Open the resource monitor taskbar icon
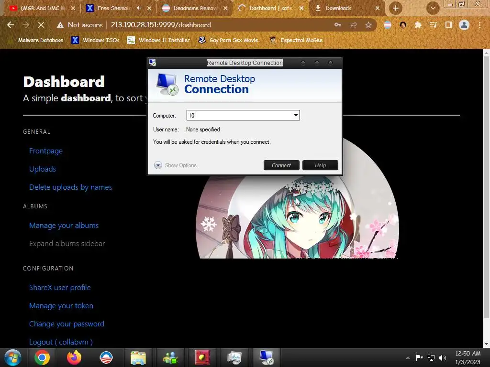Screen dimensions: 490x367 234,357
